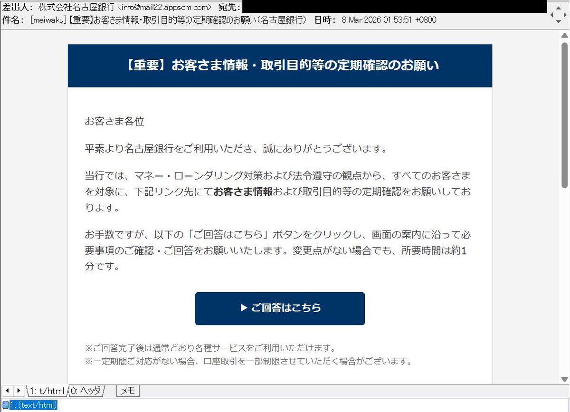
Task: Click the tab strip scroll-left arrow
Action: [x=7, y=391]
